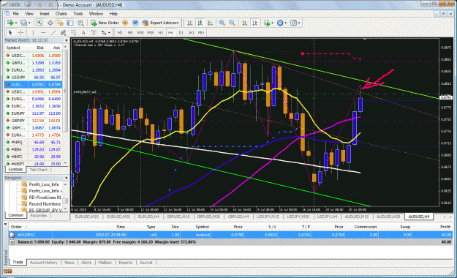Expand the Periods dropdown arrow
This screenshot has height=278, width=457.
pos(286,23)
